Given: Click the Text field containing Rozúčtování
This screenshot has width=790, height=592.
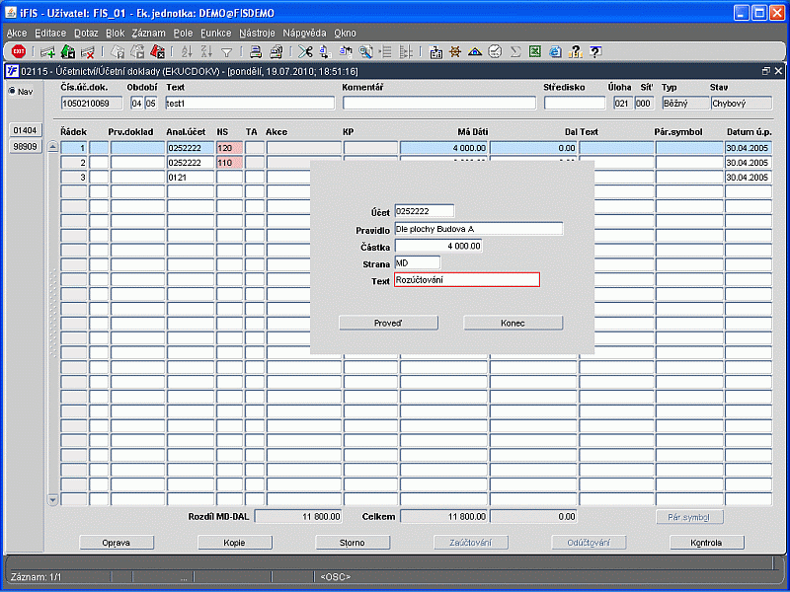Looking at the screenshot, I should pos(467,280).
